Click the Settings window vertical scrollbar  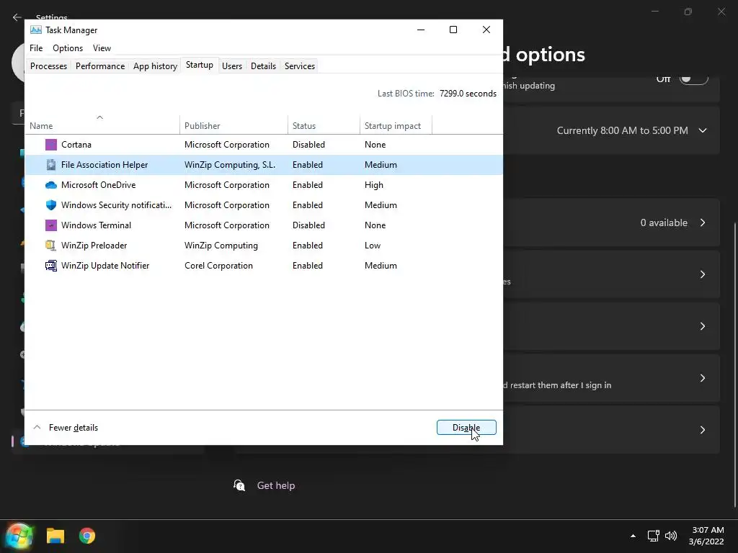pyautogui.click(x=735, y=364)
